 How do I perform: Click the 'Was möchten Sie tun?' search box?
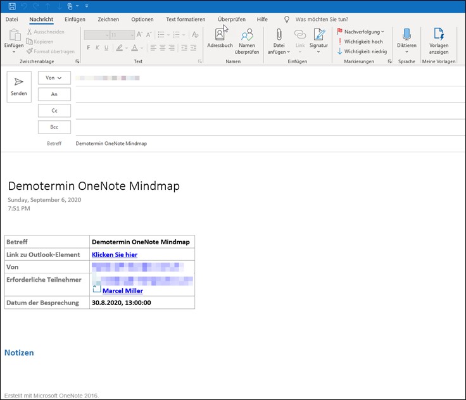pos(322,20)
